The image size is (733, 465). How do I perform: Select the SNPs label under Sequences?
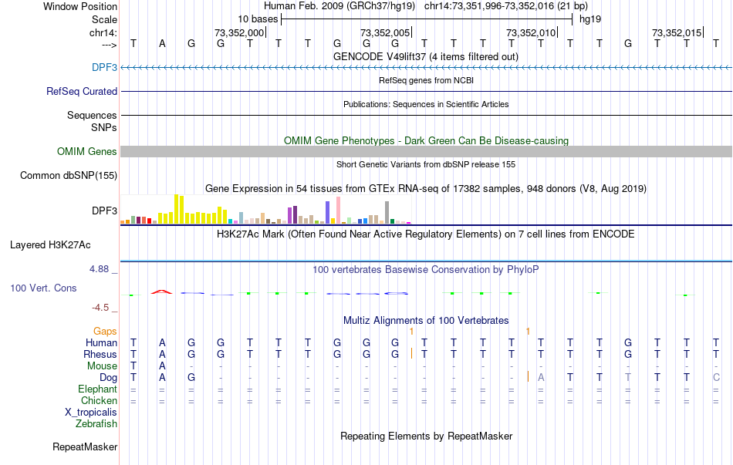coord(104,127)
